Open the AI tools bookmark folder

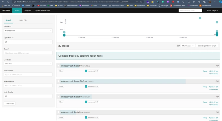tap(59, 6)
